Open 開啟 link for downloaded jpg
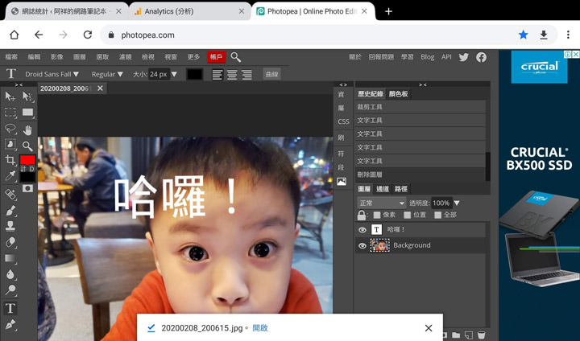 [260, 327]
